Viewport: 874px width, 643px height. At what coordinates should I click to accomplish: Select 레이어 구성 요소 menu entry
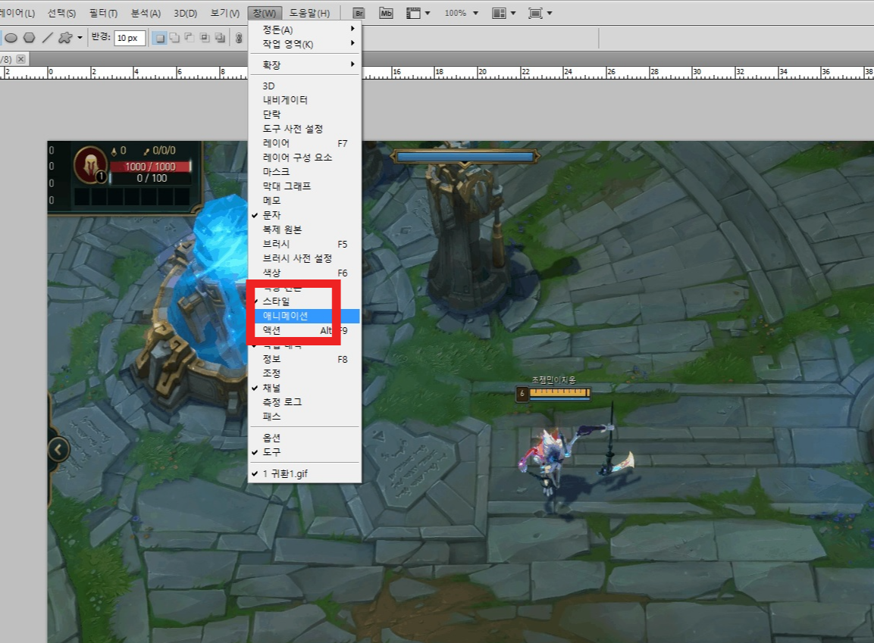[305, 158]
